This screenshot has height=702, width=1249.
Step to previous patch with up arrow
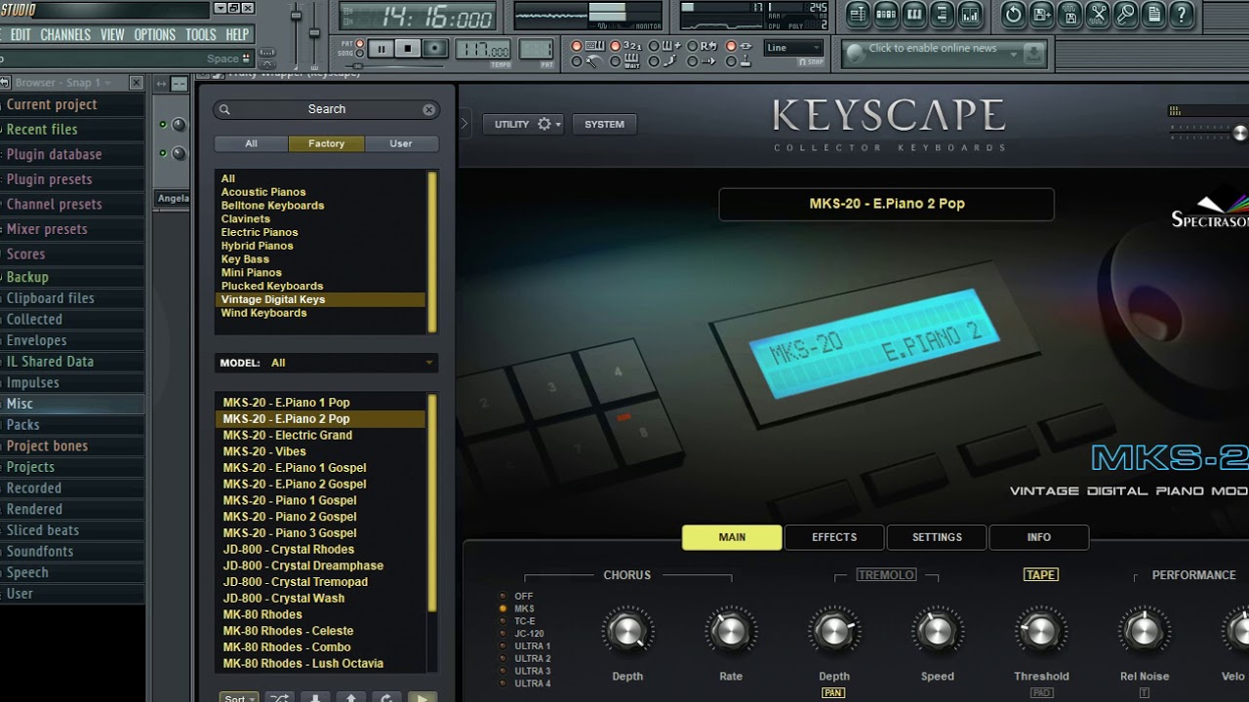(351, 698)
